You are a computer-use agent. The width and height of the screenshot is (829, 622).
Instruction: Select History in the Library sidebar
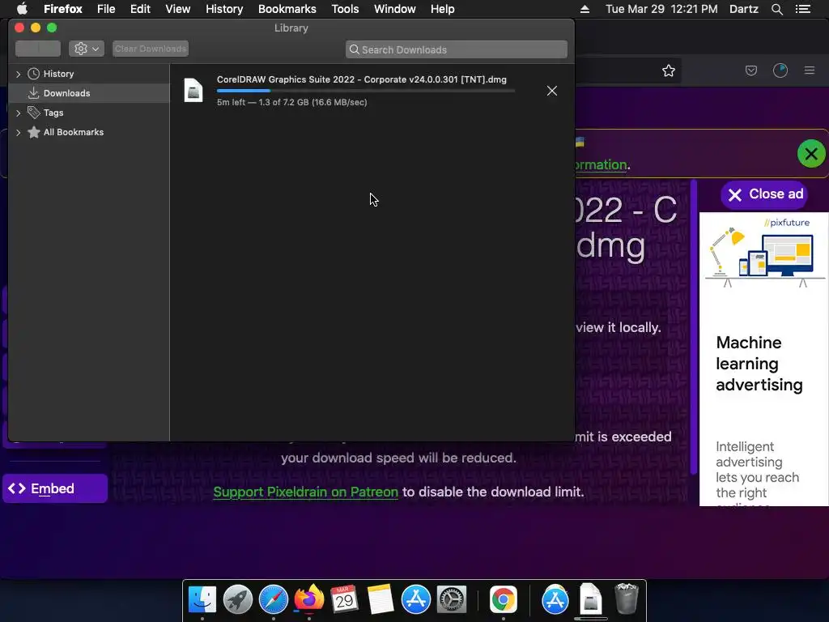tap(58, 74)
